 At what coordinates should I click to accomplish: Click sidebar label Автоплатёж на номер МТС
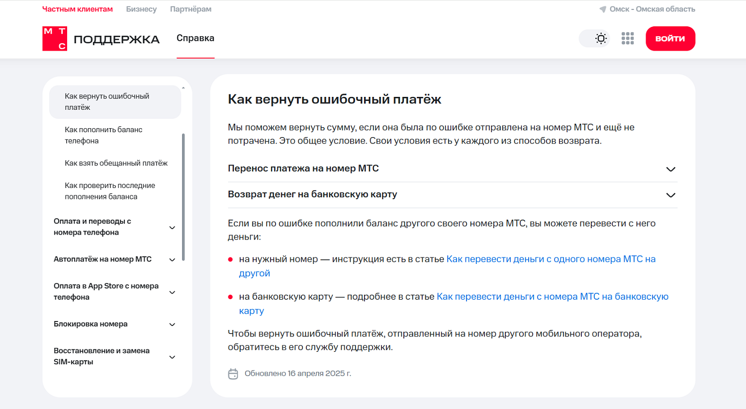102,259
